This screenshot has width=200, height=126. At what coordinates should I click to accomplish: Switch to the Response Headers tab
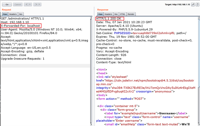[x=108, y=14]
